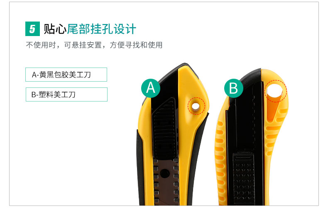This screenshot has width=328, height=208.
Task: Click the green number 5 badge
Action: click(32, 29)
